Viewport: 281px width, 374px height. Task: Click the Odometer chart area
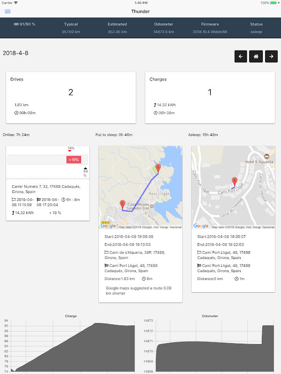[214, 347]
